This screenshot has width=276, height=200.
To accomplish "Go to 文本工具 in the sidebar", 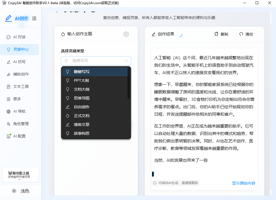I will point(21,87).
